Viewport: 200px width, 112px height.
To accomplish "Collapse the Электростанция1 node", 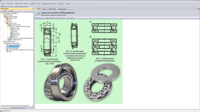I will [x=3, y=16].
